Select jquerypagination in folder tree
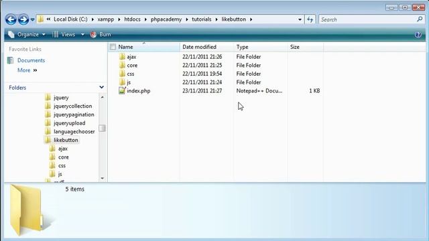The width and height of the screenshot is (429, 241). click(74, 114)
